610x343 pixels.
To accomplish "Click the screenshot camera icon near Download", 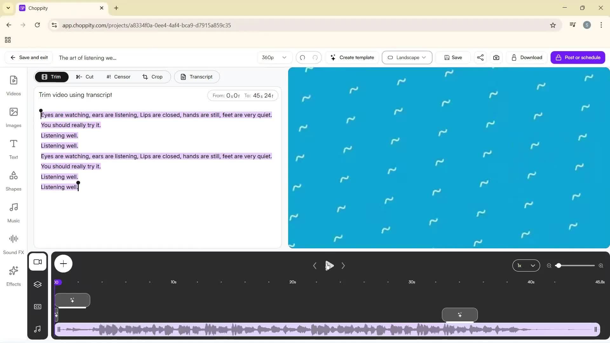I will pos(496,57).
